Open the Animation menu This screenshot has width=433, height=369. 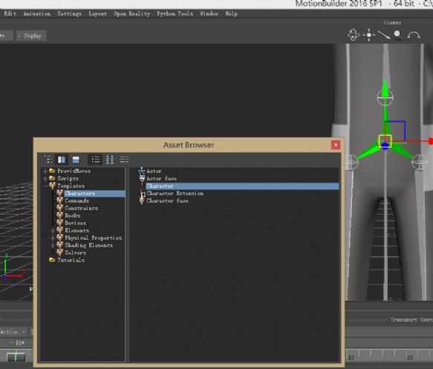coord(36,13)
